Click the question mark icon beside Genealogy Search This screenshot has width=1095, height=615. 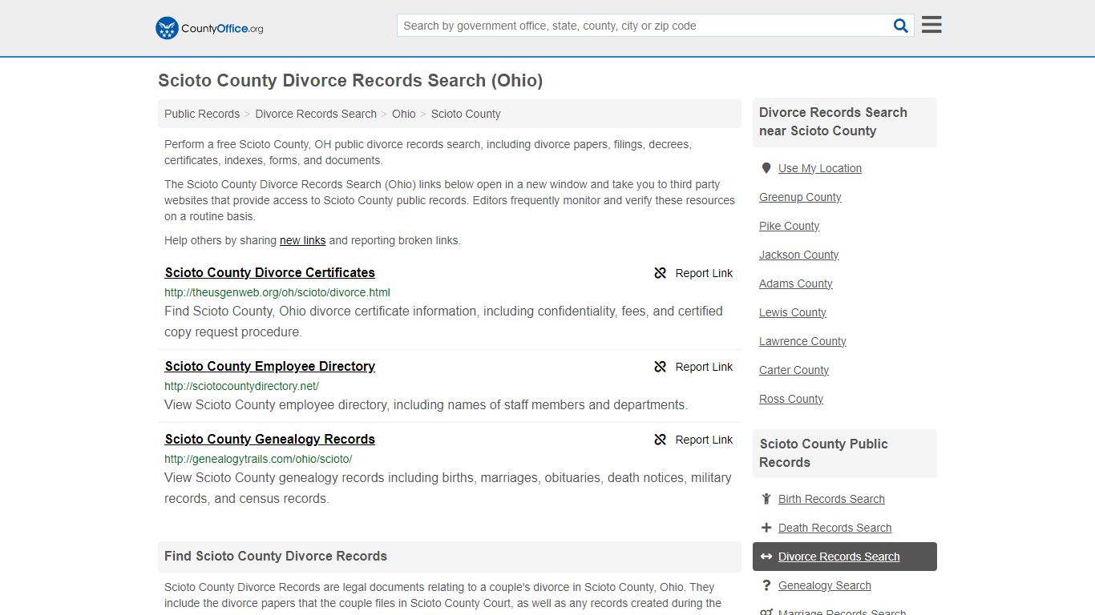[x=766, y=585]
